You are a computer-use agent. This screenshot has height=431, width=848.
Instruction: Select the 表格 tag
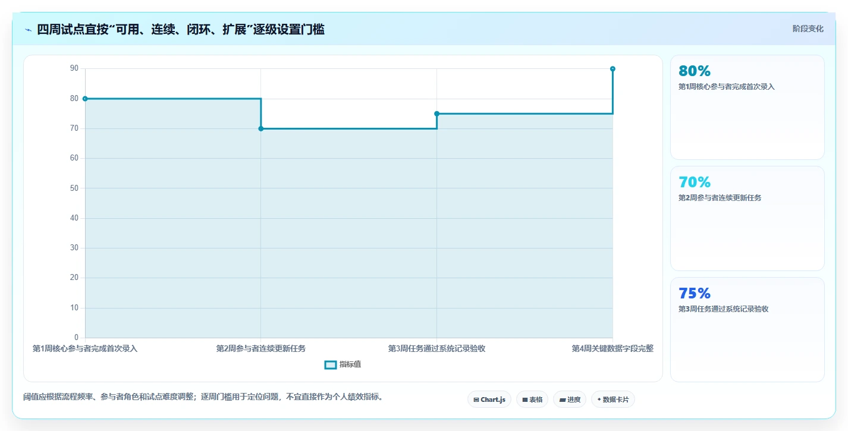click(x=532, y=399)
